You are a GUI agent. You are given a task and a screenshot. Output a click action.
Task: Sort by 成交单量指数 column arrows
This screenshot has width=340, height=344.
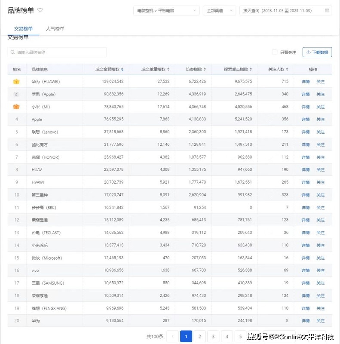pyautogui.click(x=168, y=69)
